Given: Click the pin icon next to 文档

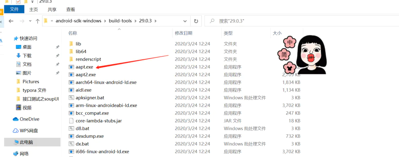Looking at the screenshot, I should [x=58, y=64].
